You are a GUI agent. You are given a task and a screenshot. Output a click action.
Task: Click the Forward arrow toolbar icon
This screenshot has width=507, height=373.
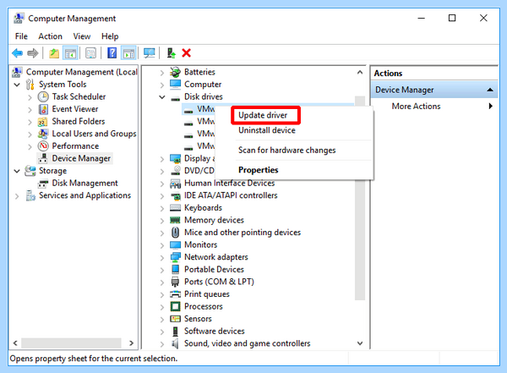(x=33, y=52)
